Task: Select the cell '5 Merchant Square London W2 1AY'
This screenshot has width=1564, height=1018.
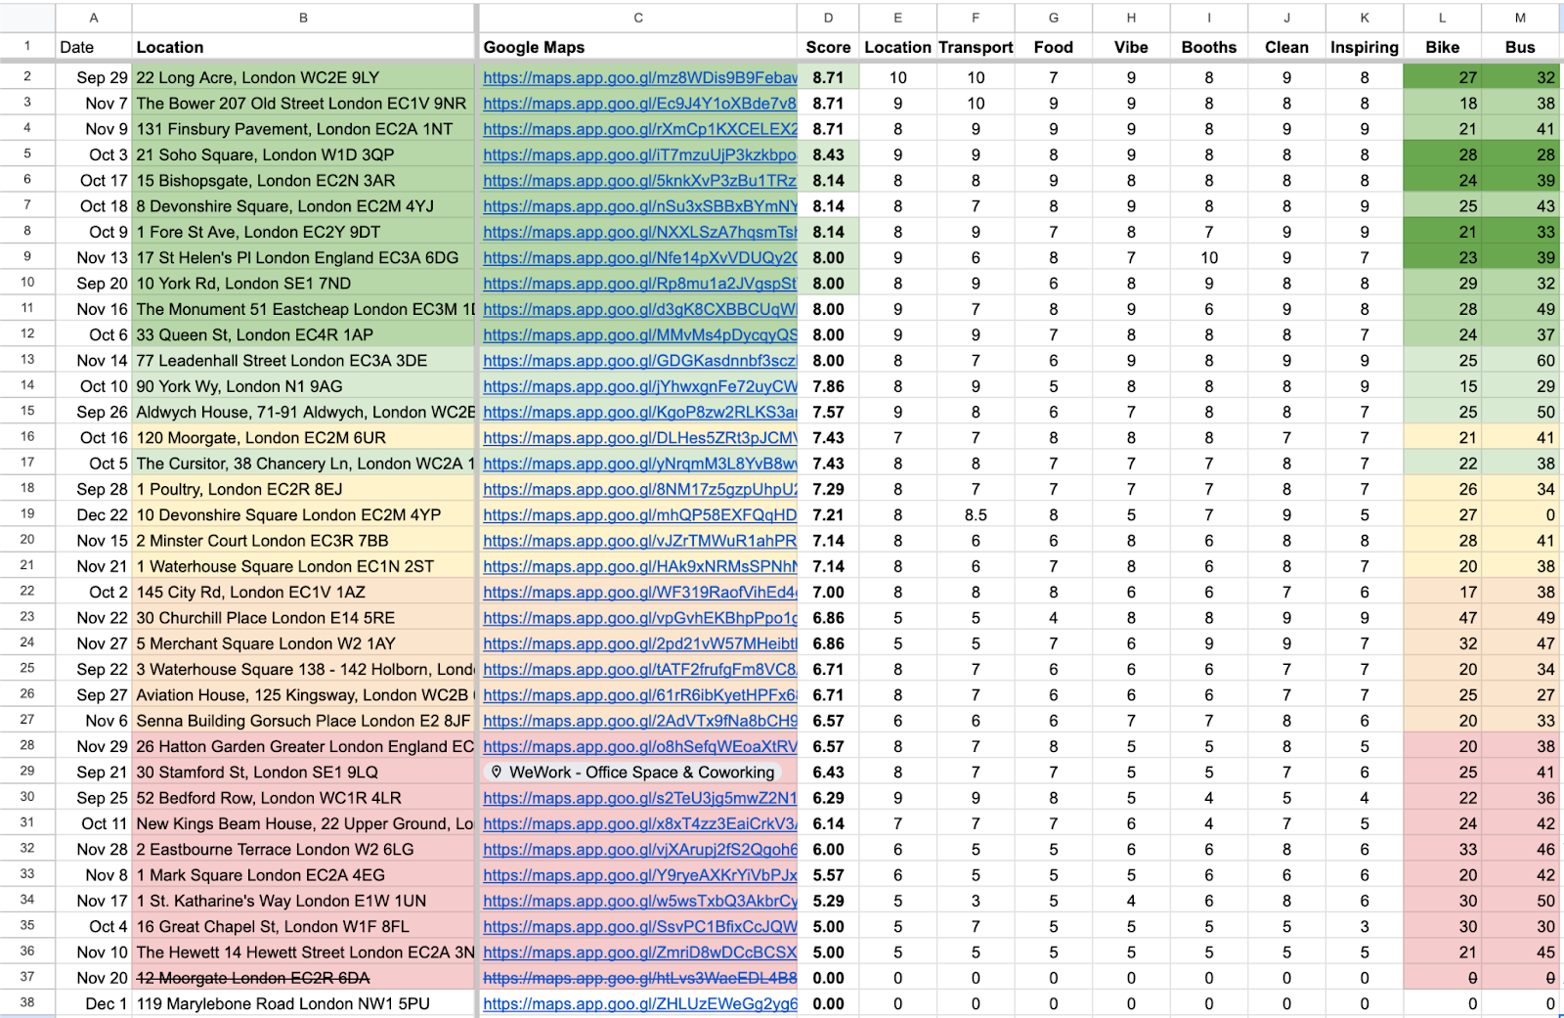Action: point(303,643)
